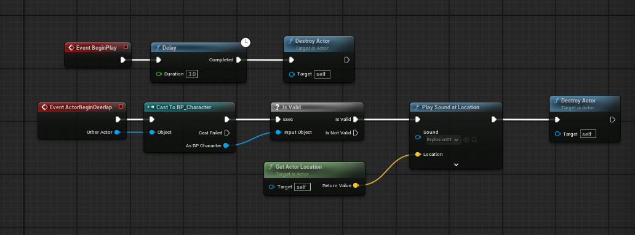
Task: Click the self field on Get Actor Location
Action: (302, 187)
